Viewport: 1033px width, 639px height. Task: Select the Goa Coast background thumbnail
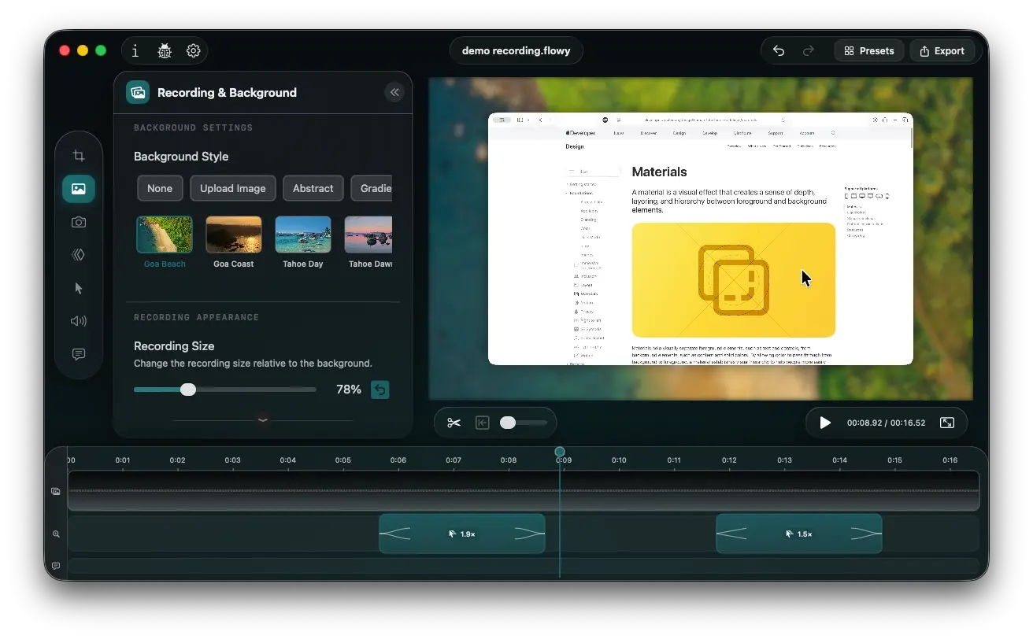[x=234, y=235]
